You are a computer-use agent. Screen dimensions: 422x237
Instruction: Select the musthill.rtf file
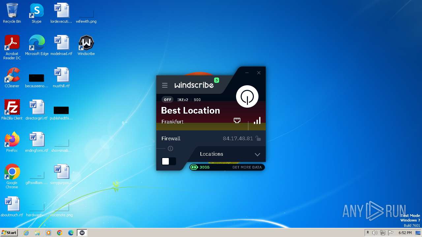(x=61, y=78)
